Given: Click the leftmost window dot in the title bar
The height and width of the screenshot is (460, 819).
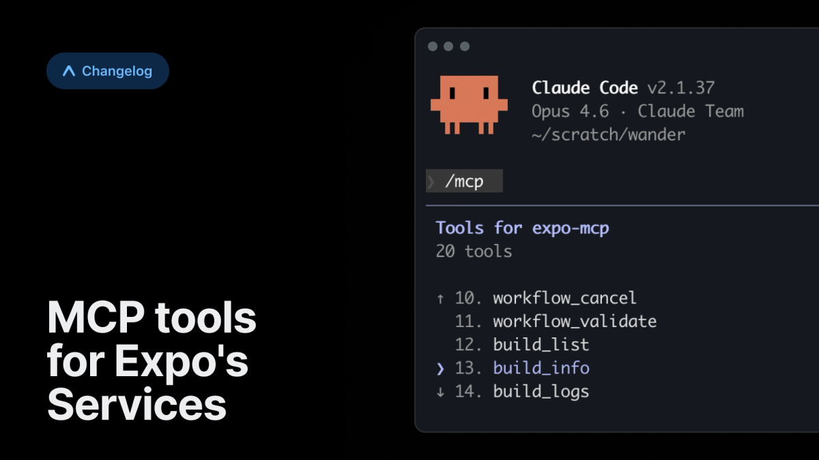Looking at the screenshot, I should 433,46.
